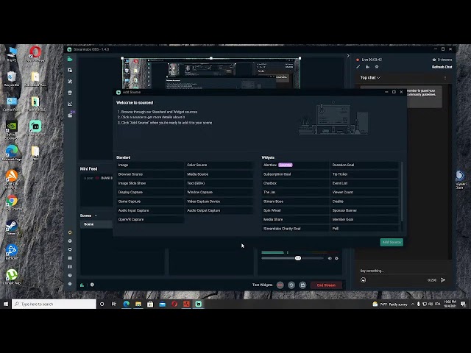Open the Steam desktop shortcut
Viewport: 471px width, 353px height.
pyautogui.click(x=12, y=227)
